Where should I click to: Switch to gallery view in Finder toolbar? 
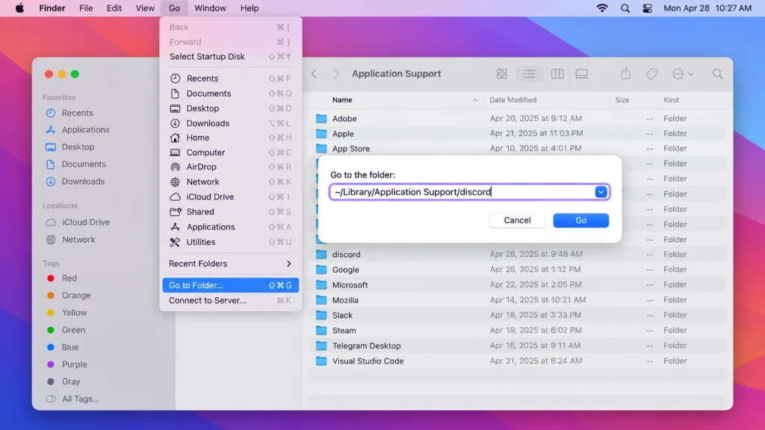point(581,74)
